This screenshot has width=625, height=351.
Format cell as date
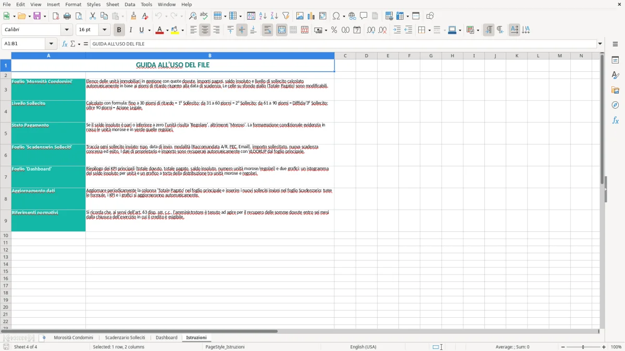pyautogui.click(x=357, y=30)
